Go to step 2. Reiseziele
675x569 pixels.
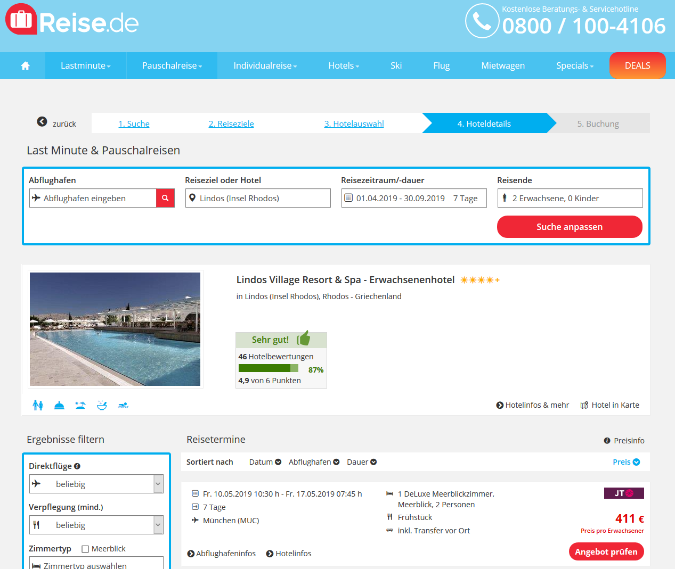(x=231, y=123)
